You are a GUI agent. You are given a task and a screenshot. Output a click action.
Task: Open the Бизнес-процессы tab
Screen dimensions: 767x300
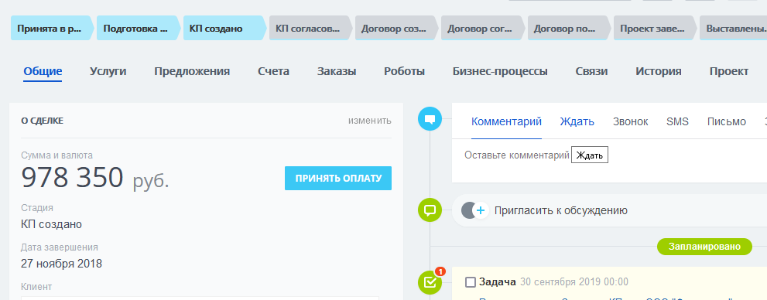coord(500,71)
